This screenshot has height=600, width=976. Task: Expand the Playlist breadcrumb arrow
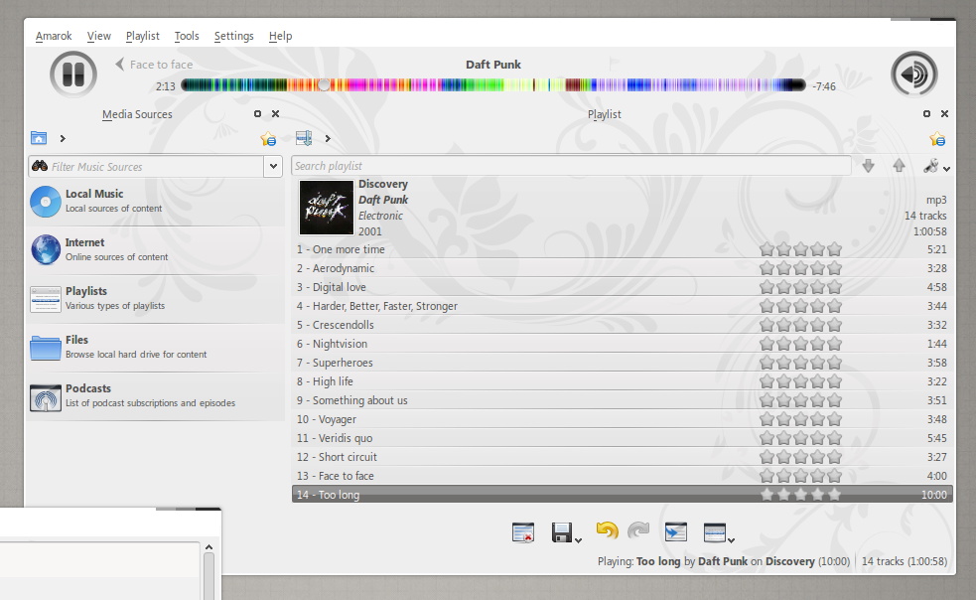pyautogui.click(x=328, y=138)
